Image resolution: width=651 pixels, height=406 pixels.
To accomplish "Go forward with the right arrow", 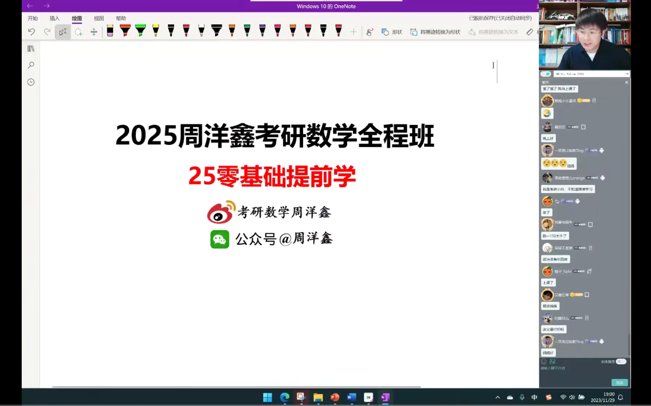I will click(47, 6).
